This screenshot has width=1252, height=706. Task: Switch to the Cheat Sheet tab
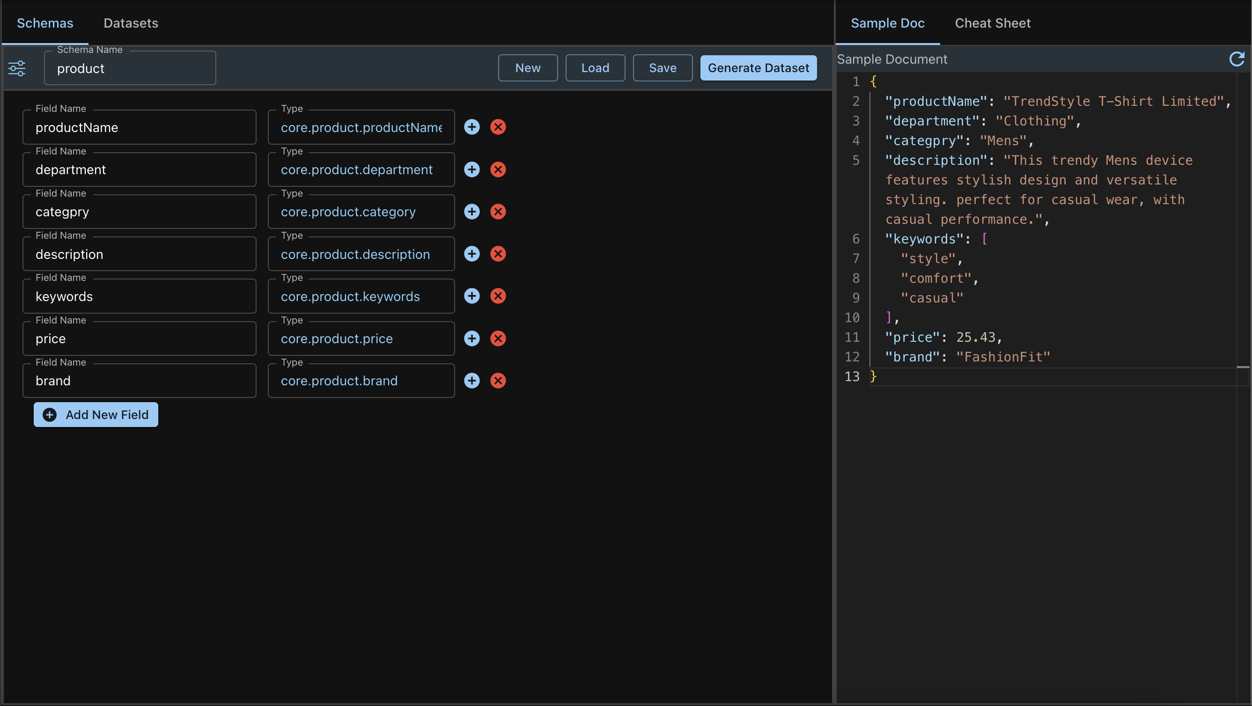pyautogui.click(x=993, y=22)
